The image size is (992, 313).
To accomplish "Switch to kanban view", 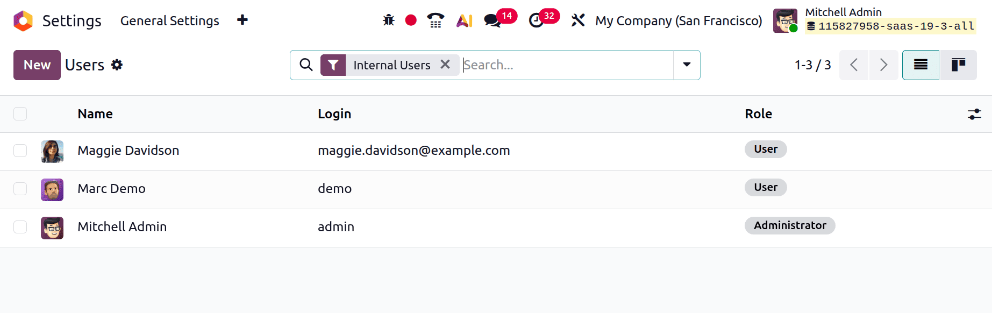I will tap(958, 65).
